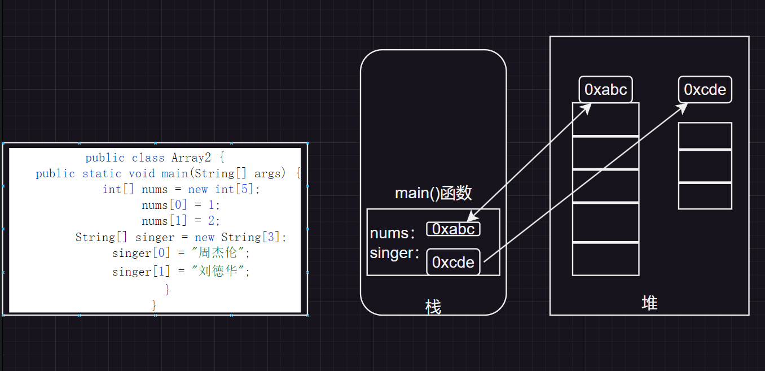The height and width of the screenshot is (371, 765).
Task: Select the 0xcde address box in the heap
Action: [x=705, y=89]
